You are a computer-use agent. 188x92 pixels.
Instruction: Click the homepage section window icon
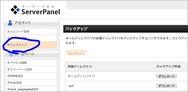[x=10, y=54]
